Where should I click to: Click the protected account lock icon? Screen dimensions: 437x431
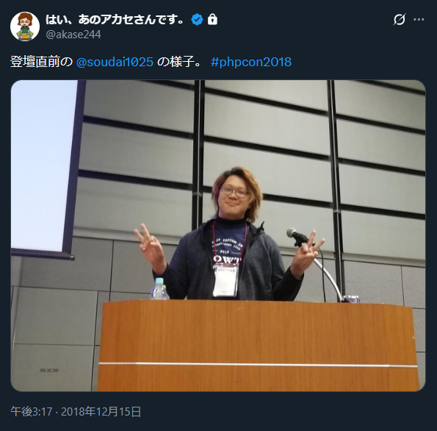tap(212, 19)
